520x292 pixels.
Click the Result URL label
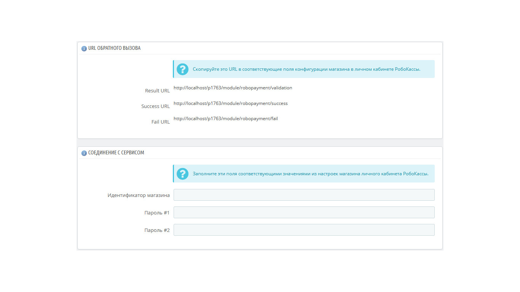pyautogui.click(x=157, y=91)
